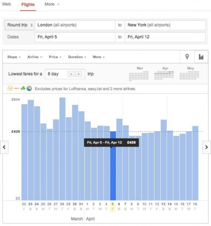
Task: Switch to the Web tab
Action: pyautogui.click(x=6, y=4)
